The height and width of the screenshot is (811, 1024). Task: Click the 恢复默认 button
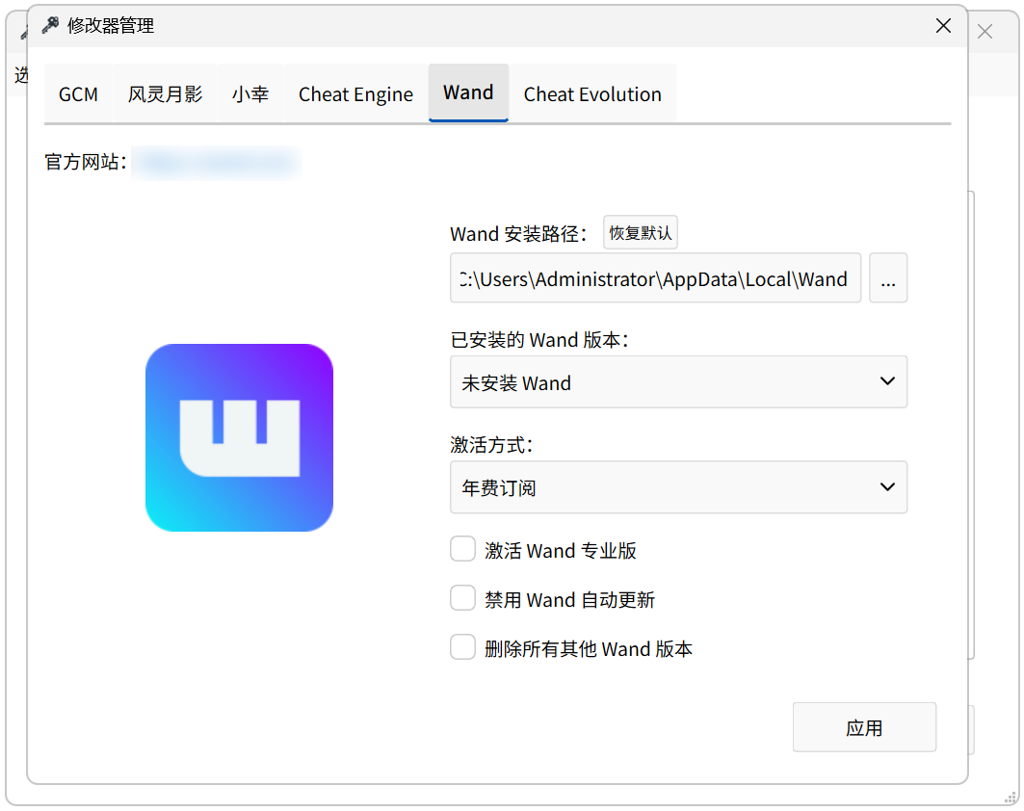tap(640, 232)
